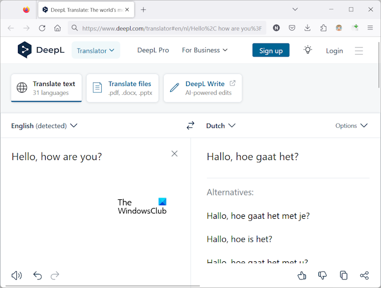Open the Dutch target language dropdown

coord(220,126)
